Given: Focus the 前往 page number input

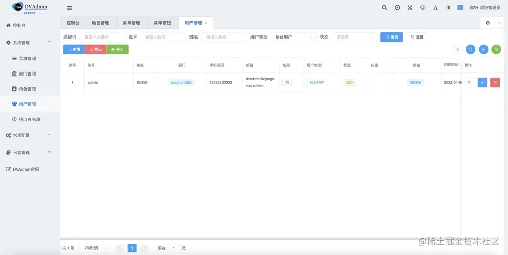Looking at the screenshot, I should click(174, 248).
